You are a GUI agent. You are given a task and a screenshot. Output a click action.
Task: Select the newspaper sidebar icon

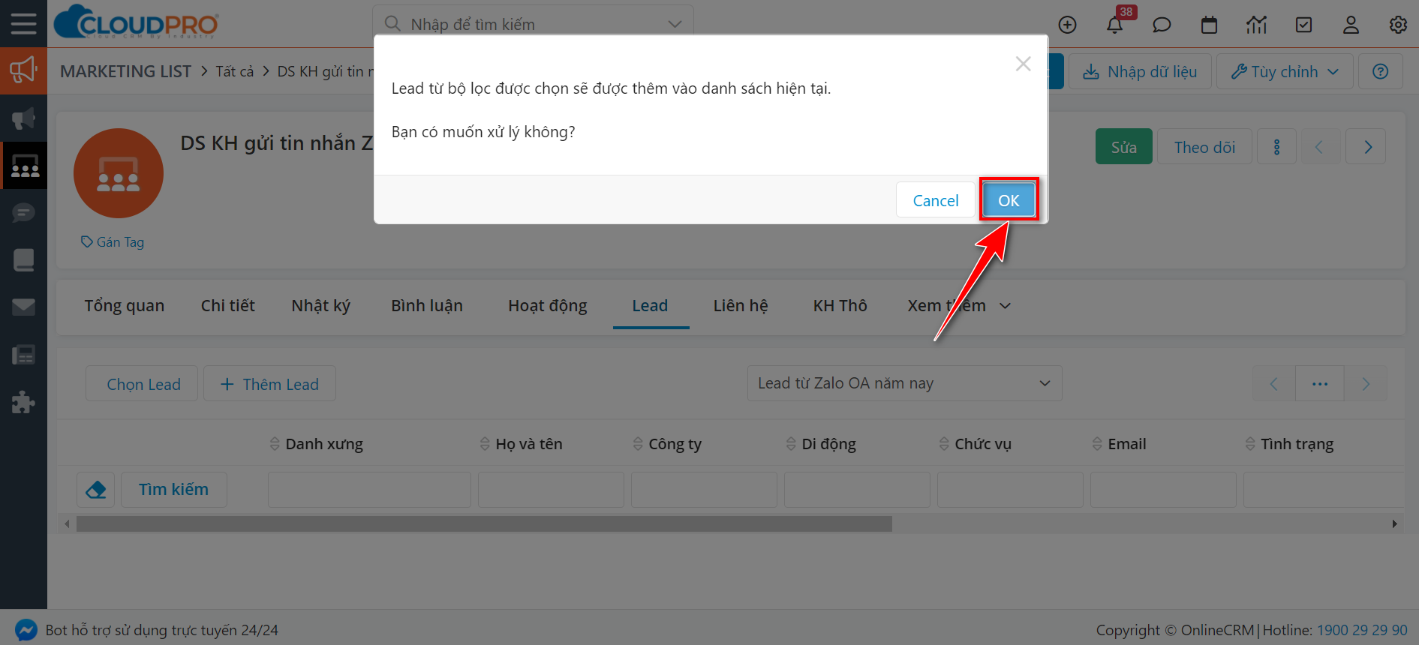point(23,355)
